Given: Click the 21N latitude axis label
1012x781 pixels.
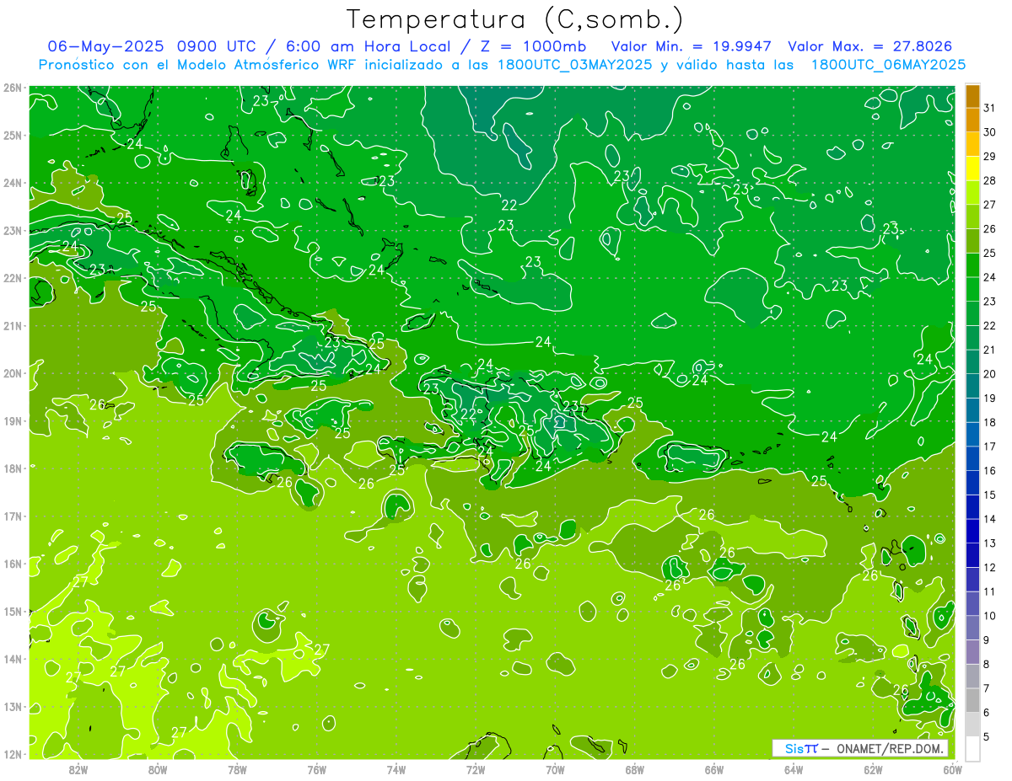Looking at the screenshot, I should coord(12,326).
